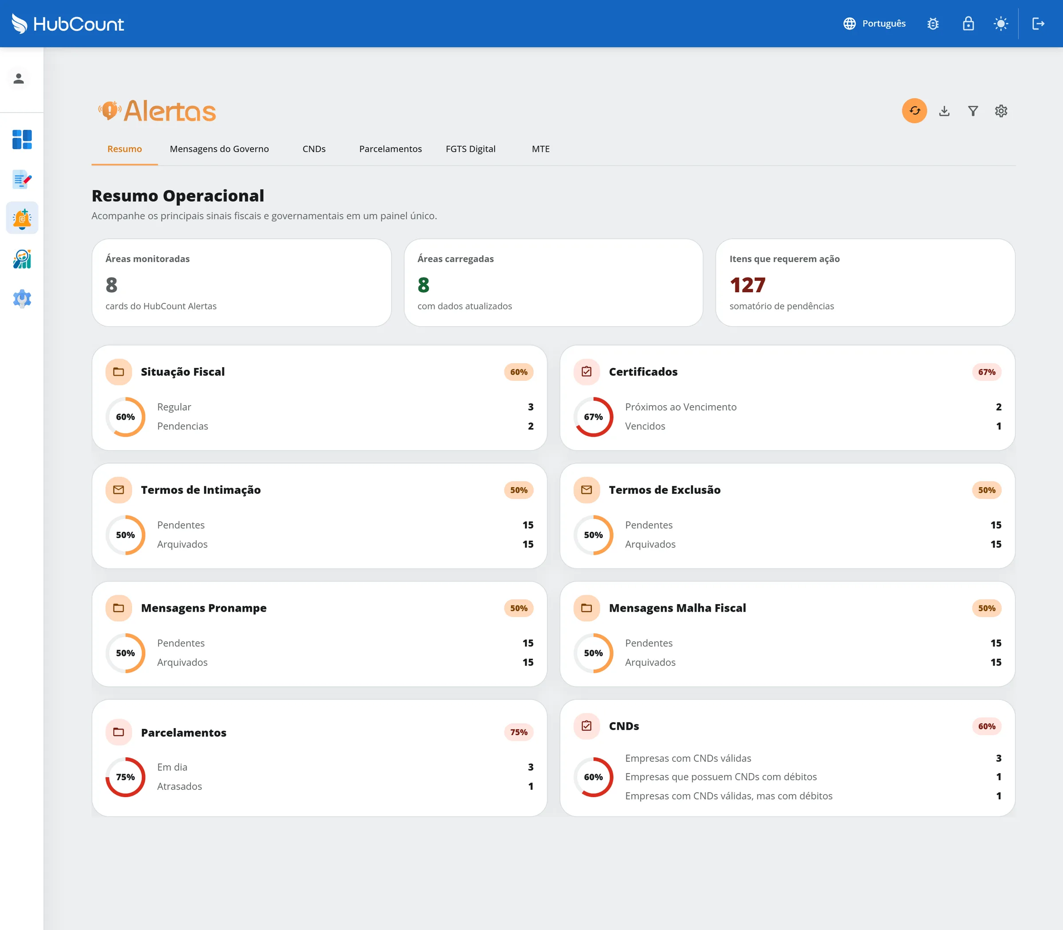1063x930 pixels.
Task: Click the Termos de Intimação envelope icon
Action: point(118,490)
